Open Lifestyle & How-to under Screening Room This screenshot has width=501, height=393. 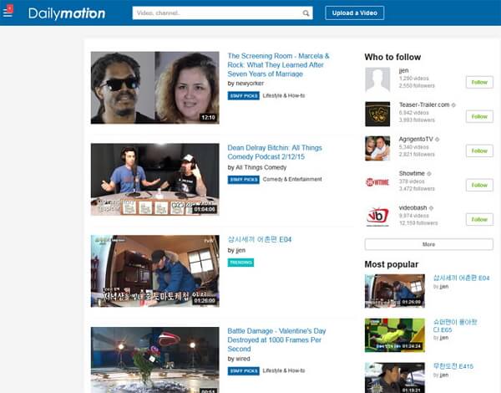(x=284, y=95)
